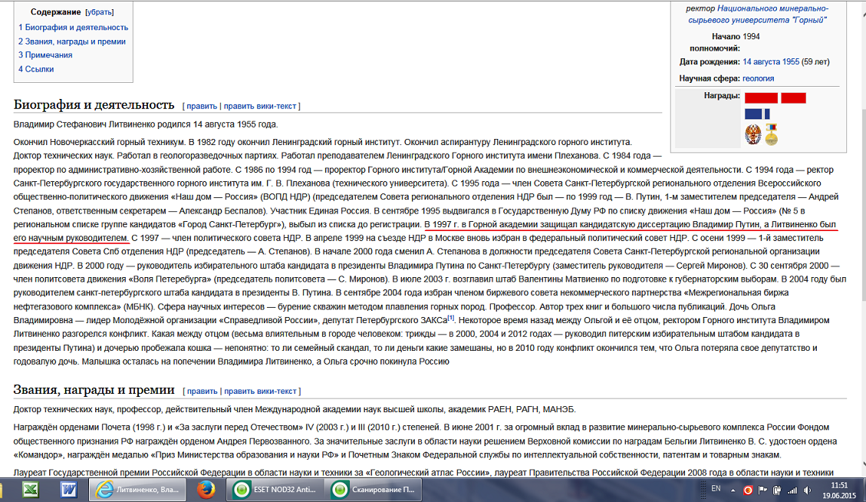Show hidden tray icons arrow
The height and width of the screenshot is (502, 866).
[733, 490]
